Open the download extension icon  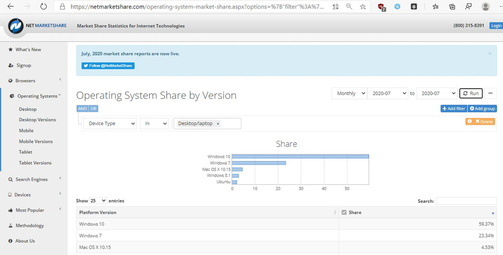pyautogui.click(x=414, y=7)
